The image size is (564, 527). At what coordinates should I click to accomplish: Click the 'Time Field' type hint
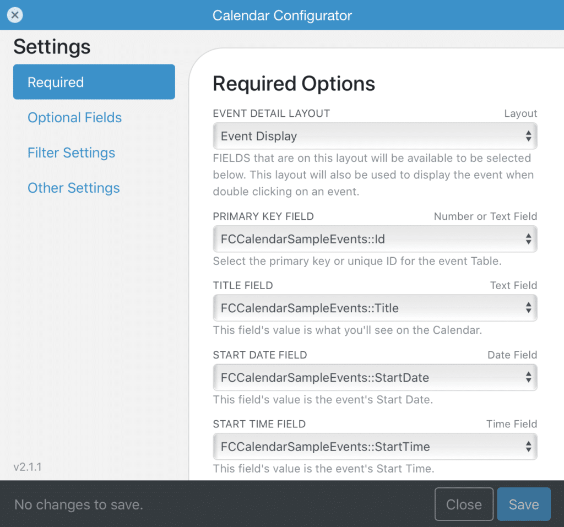[512, 424]
